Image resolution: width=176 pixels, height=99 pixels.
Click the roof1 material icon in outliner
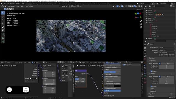150,35
